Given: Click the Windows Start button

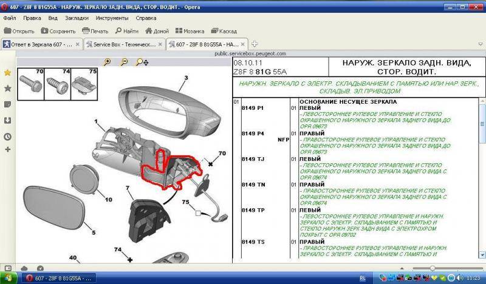Looking at the screenshot, I should pyautogui.click(x=9, y=277).
